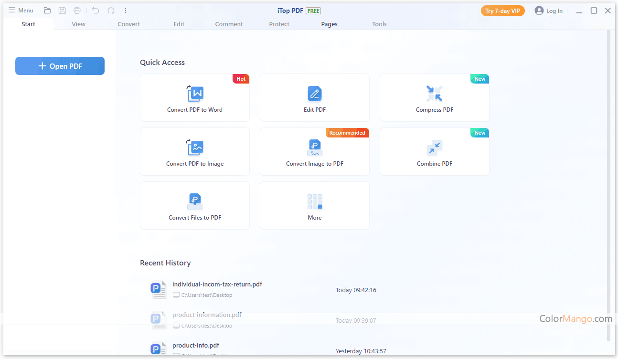Switch to the Convert tab
The height and width of the screenshot is (359, 618).
tap(129, 24)
